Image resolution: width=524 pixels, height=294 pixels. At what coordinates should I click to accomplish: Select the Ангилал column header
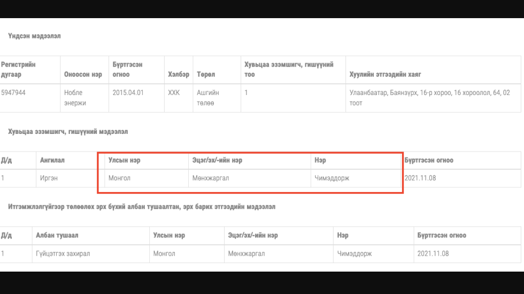pos(52,160)
